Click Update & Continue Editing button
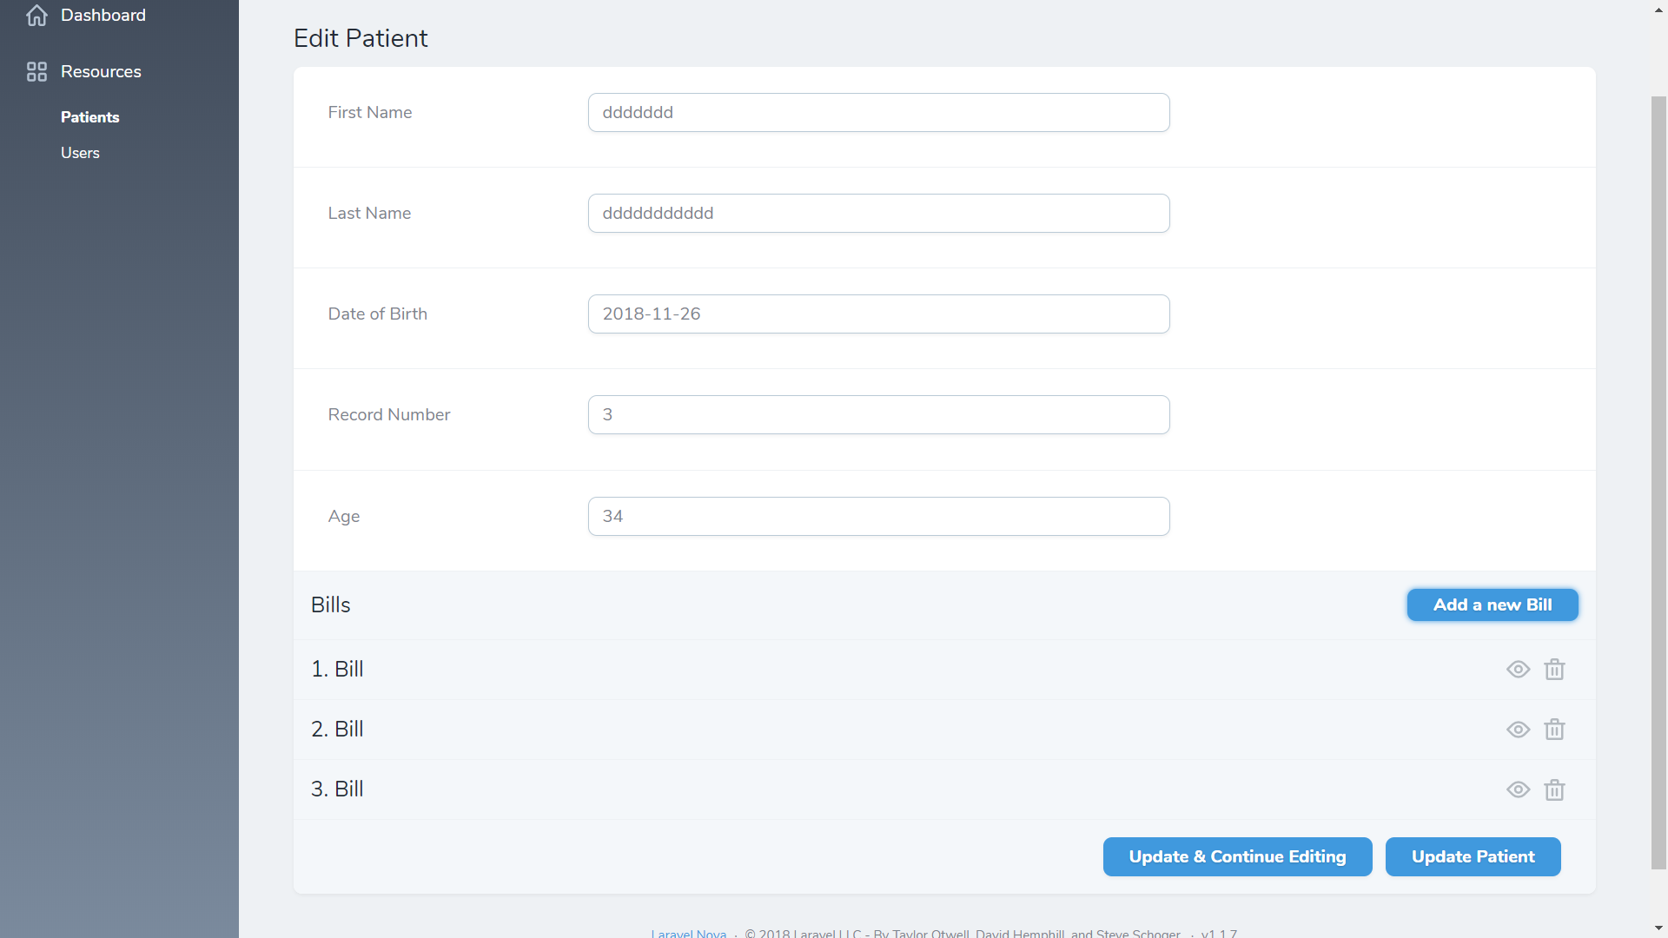Screen dimensions: 1668x938 coord(1237,856)
